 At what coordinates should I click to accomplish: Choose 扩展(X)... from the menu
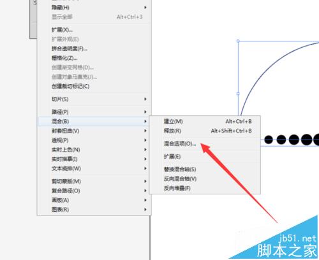pos(94,30)
